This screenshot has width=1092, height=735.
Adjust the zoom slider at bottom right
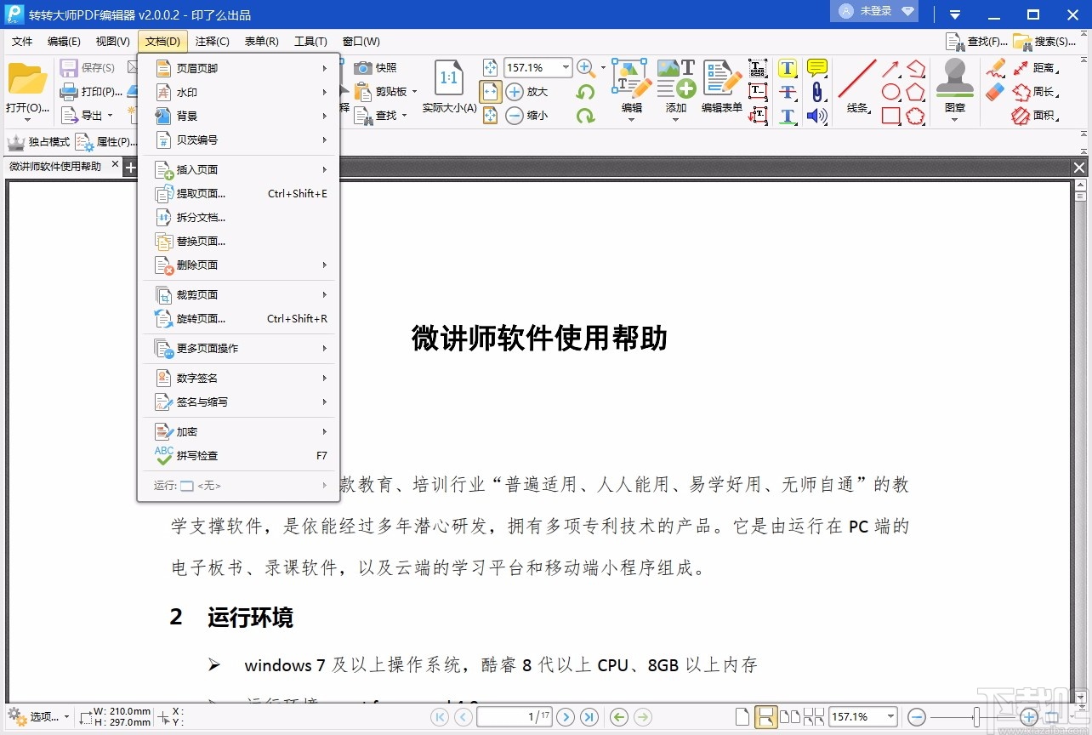(x=978, y=717)
